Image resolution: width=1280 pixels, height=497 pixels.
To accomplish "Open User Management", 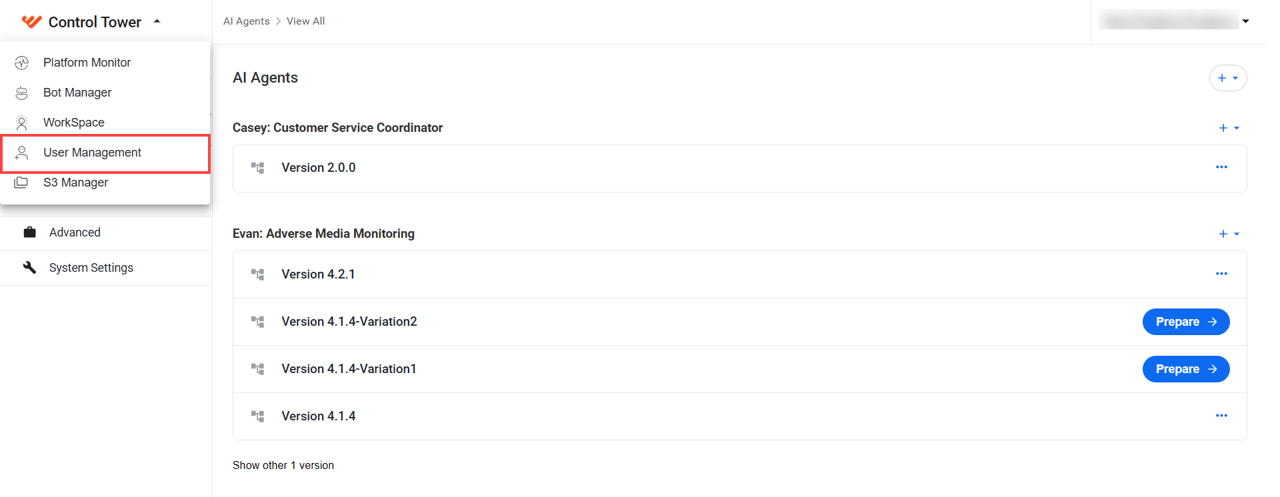I will pyautogui.click(x=105, y=153).
